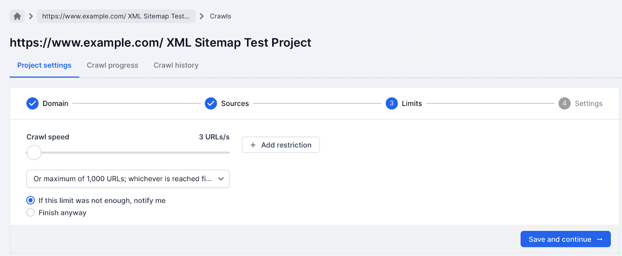This screenshot has height=256, width=622.
Task: Click the middle of the crawl speed track
Action: (128, 152)
